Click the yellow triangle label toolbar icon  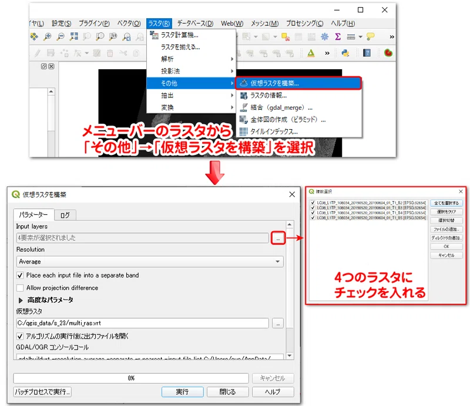click(311, 53)
